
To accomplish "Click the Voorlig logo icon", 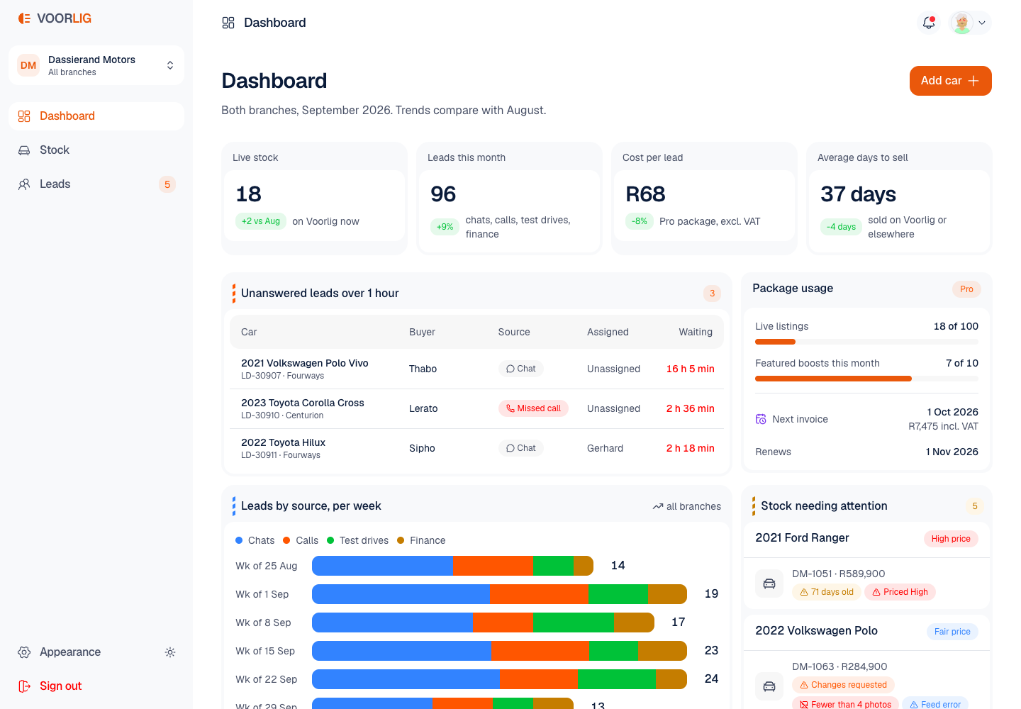I will [24, 18].
